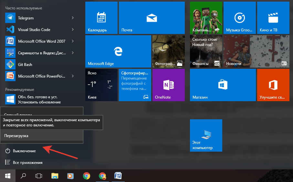This screenshot has height=182, width=293.
Task: Open the Почта mail tile
Action: [x=152, y=18]
